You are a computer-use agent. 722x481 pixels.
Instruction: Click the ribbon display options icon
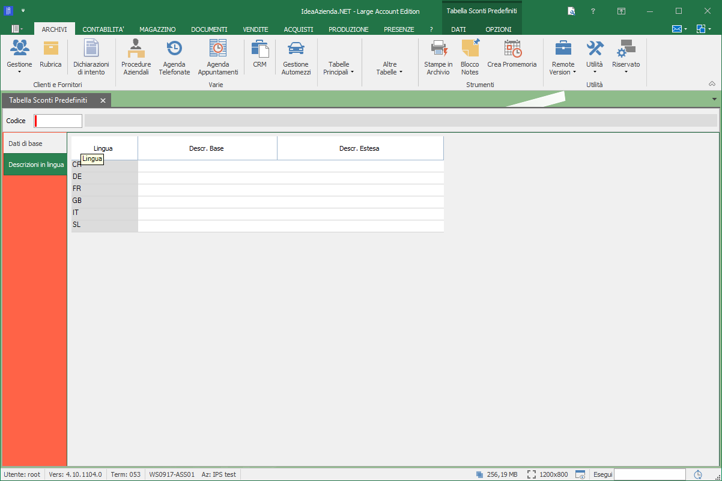[x=622, y=11]
